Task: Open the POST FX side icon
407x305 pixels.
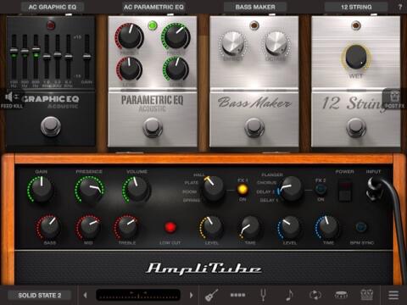Action: tap(394, 99)
